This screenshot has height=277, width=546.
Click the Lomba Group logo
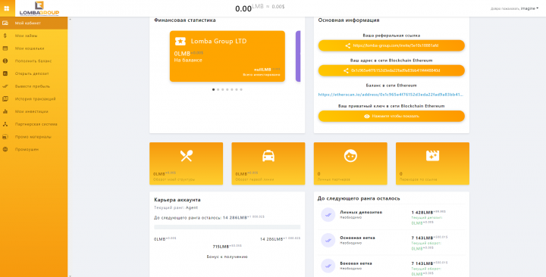(x=39, y=8)
